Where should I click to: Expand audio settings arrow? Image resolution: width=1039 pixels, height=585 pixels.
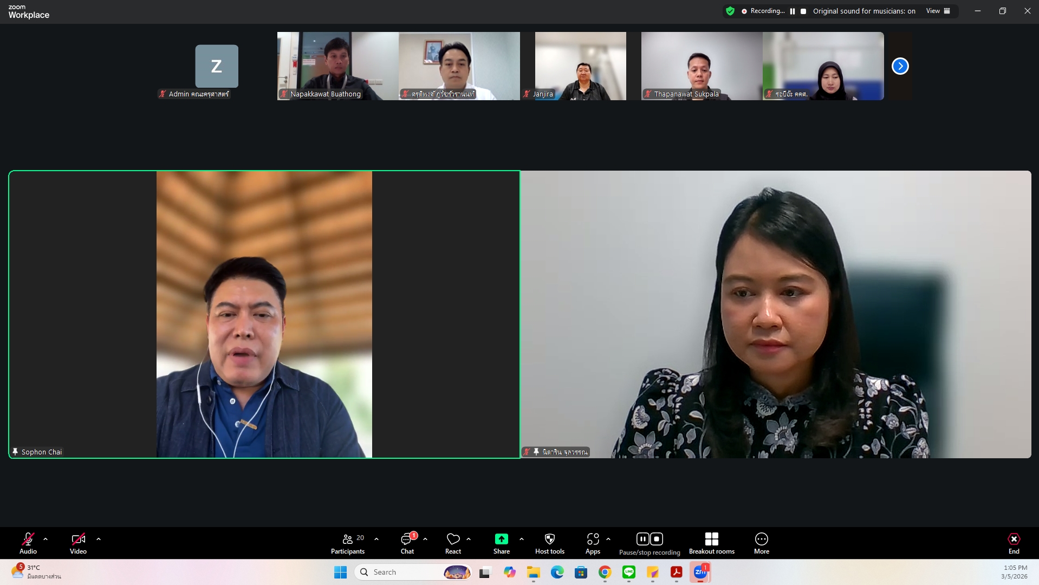coord(46,539)
